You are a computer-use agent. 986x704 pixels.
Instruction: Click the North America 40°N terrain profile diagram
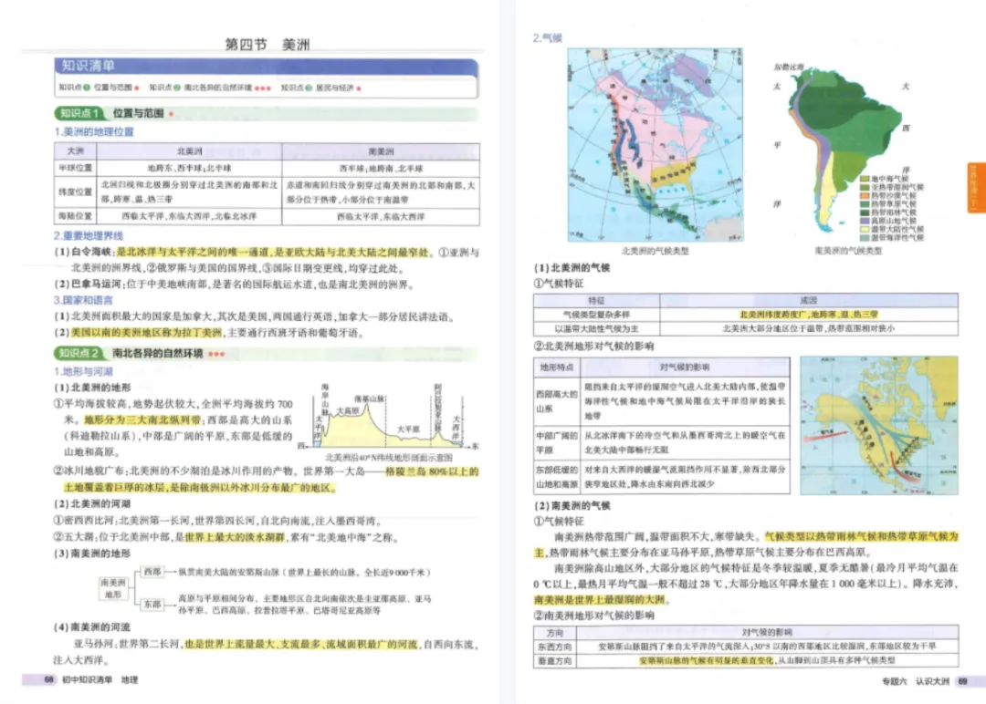point(388,416)
